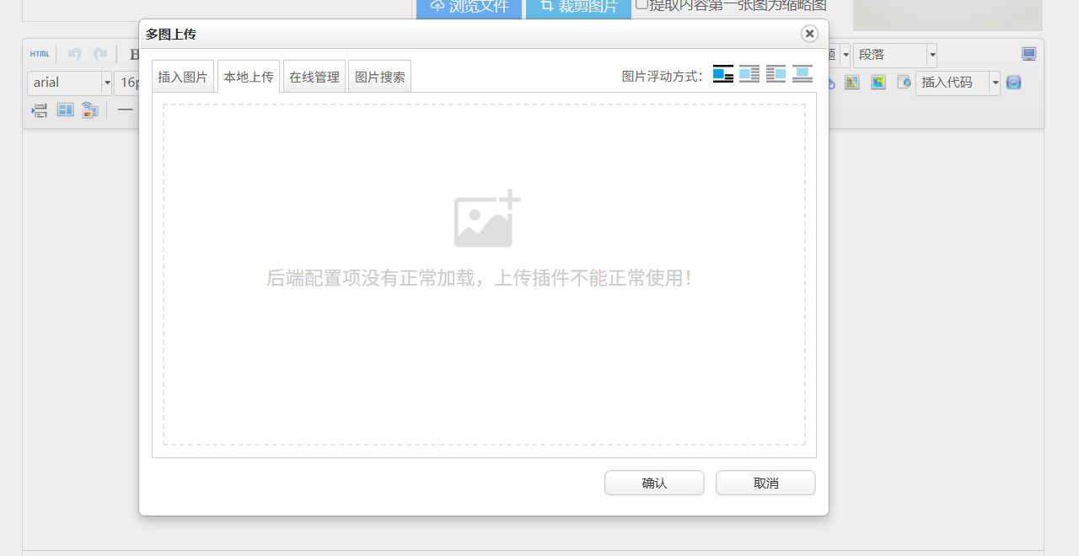Image resolution: width=1079 pixels, height=556 pixels.
Task: Switch to 插入图片 tab
Action: (x=182, y=77)
